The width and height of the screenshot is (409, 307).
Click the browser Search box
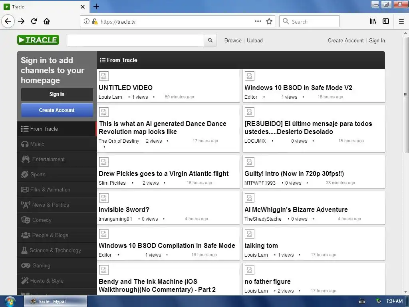click(x=310, y=21)
